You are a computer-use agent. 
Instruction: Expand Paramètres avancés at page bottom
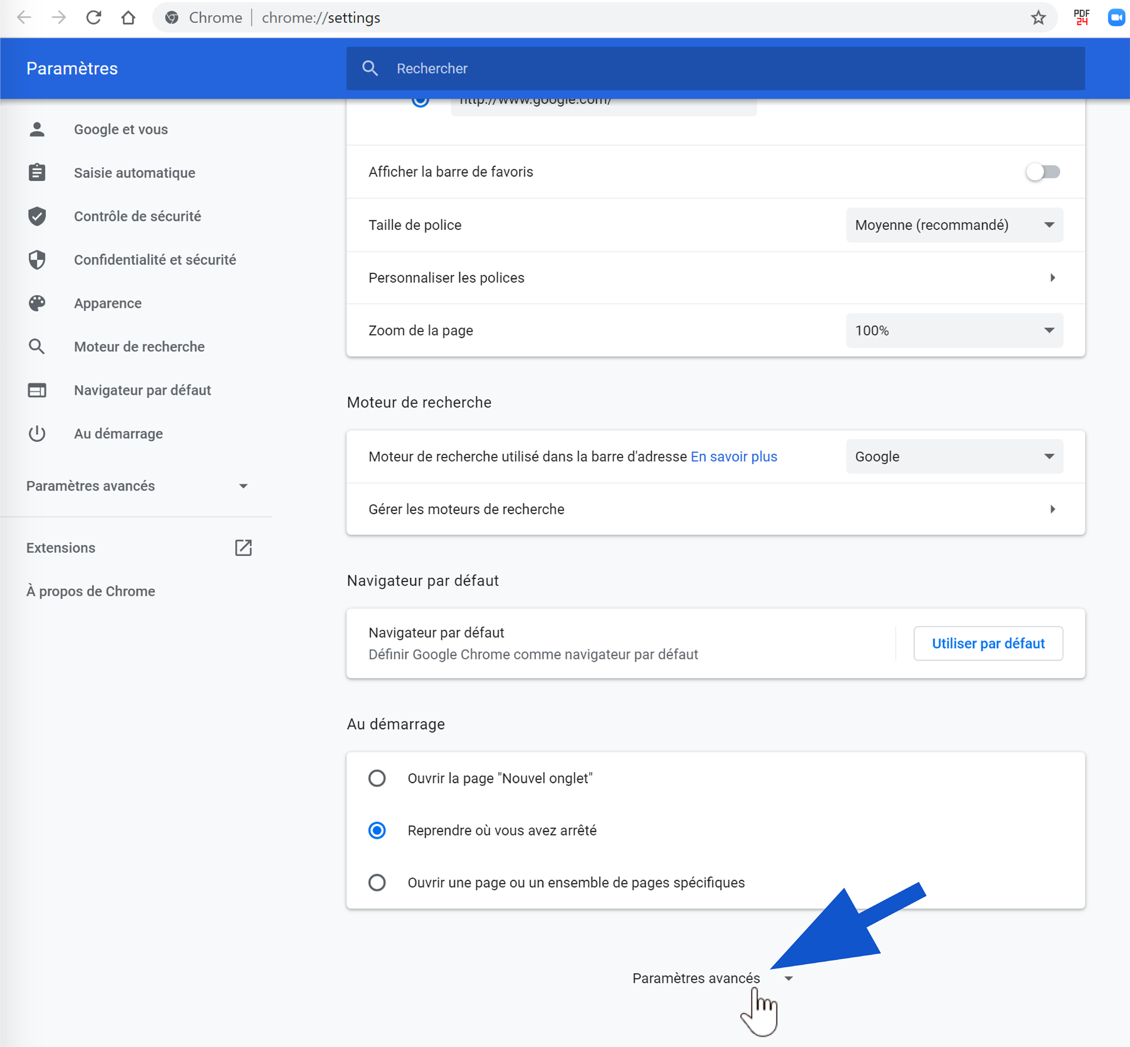pyautogui.click(x=713, y=979)
